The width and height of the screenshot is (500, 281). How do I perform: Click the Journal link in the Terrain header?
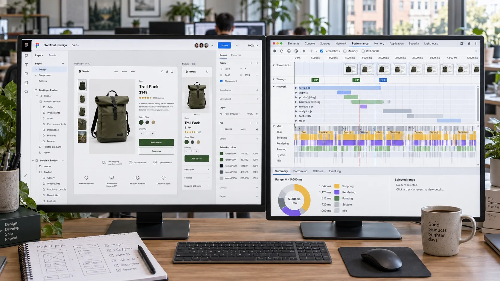coord(124,72)
